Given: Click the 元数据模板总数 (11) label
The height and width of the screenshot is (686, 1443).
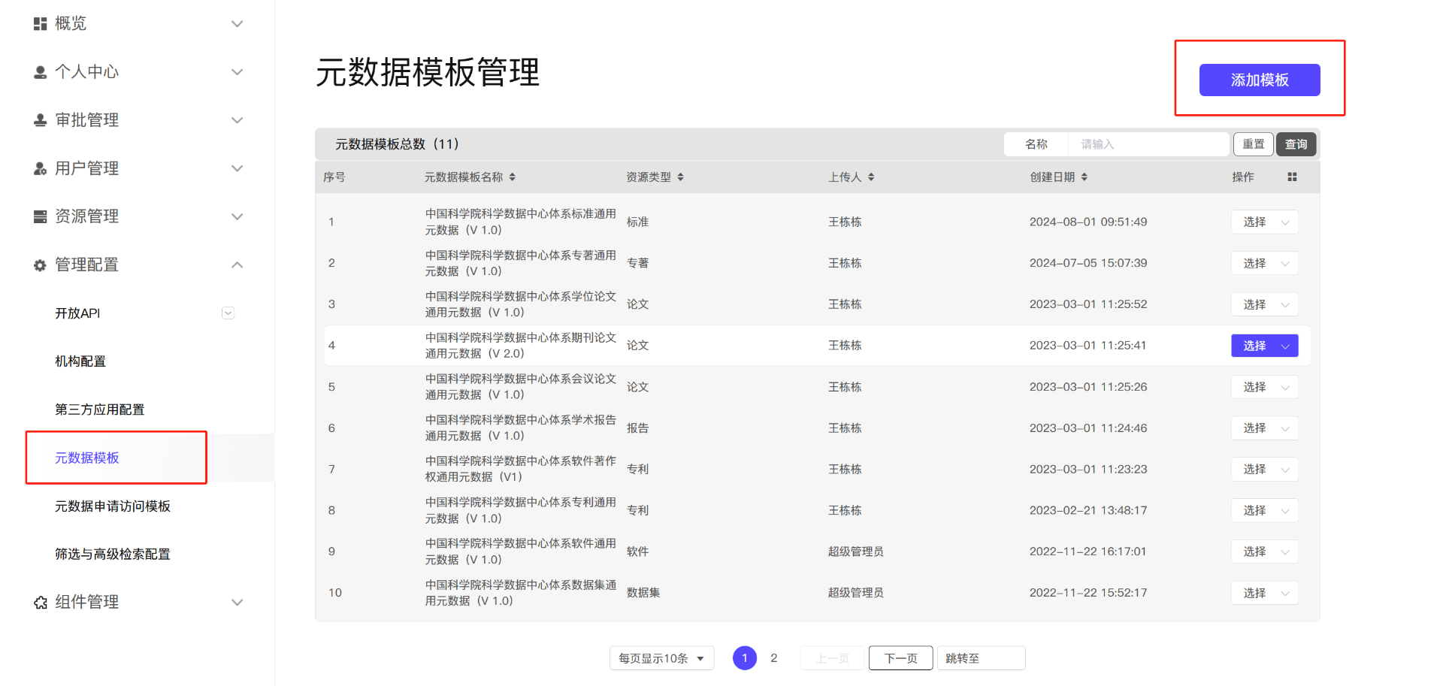Looking at the screenshot, I should [397, 144].
